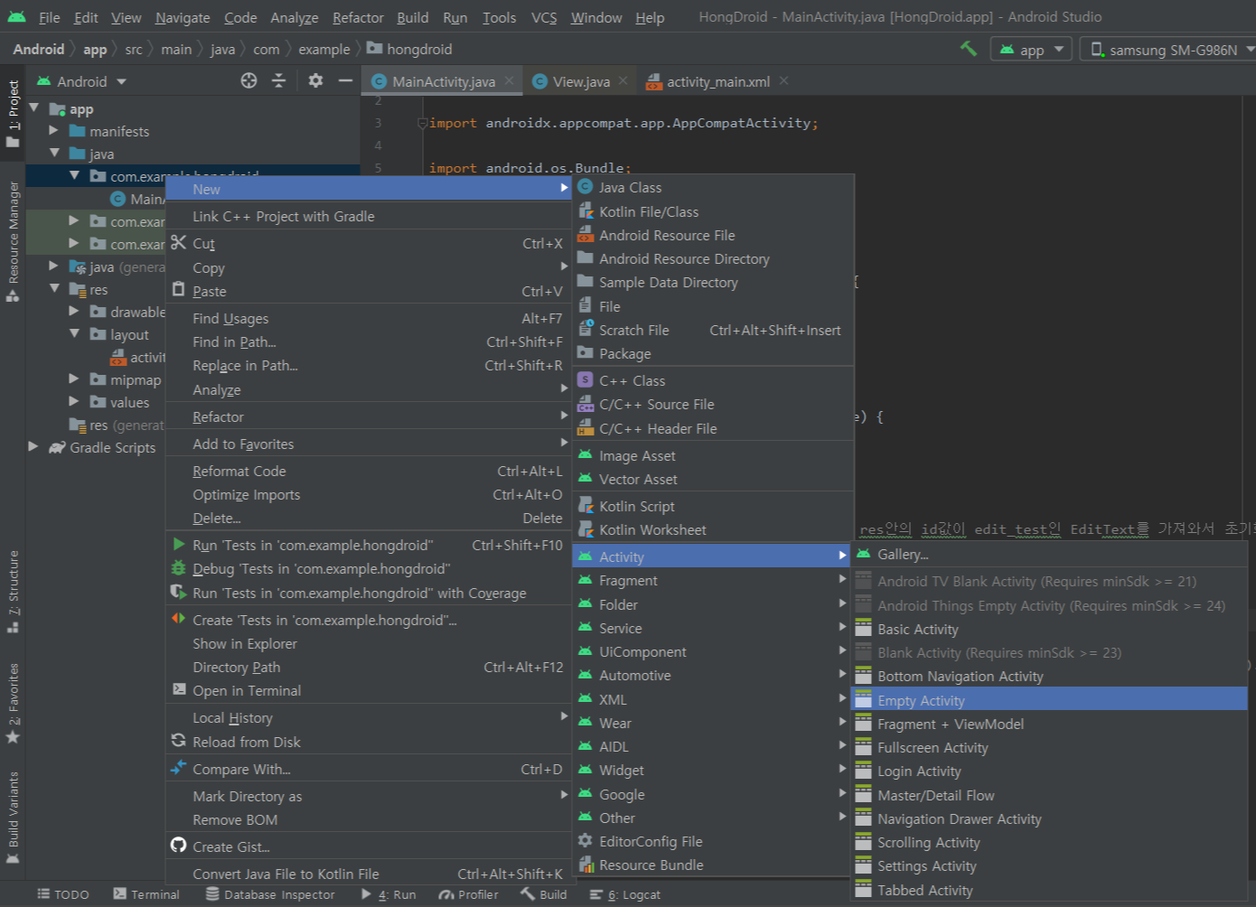Click Reformat Code
The height and width of the screenshot is (907, 1256).
point(369,471)
